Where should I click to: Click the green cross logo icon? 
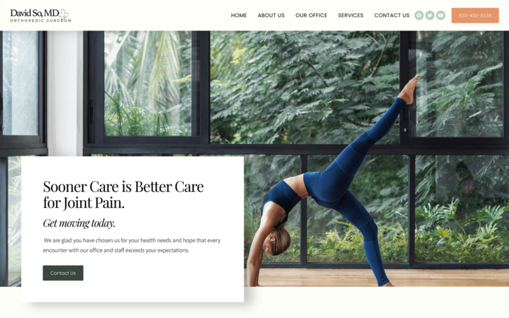(63, 14)
